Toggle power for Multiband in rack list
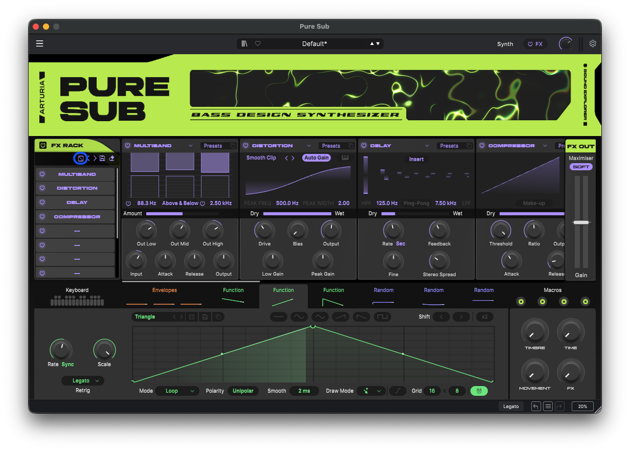 click(x=42, y=174)
